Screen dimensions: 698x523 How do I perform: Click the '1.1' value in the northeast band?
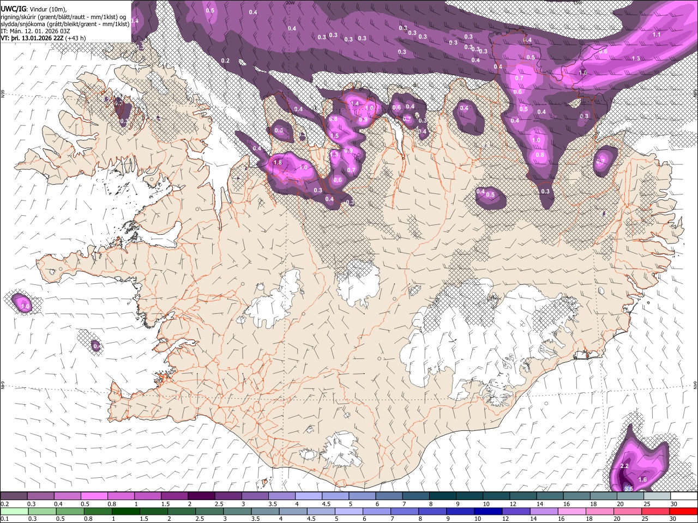[x=657, y=34]
